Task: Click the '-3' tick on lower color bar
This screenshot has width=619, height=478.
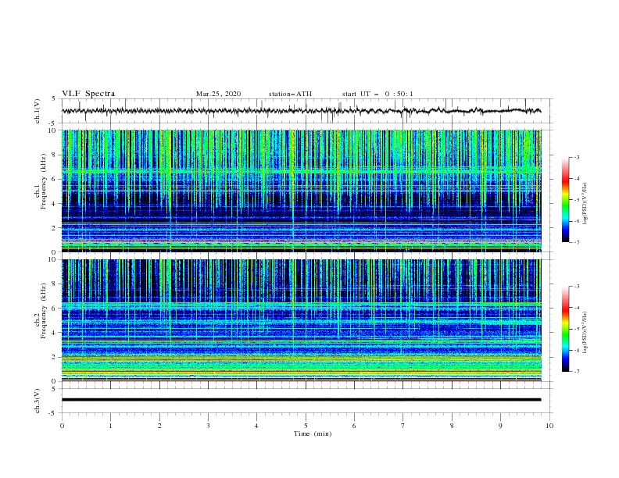Action: pyautogui.click(x=577, y=287)
